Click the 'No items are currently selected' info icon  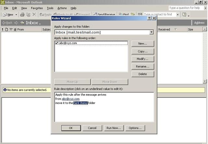(5, 90)
